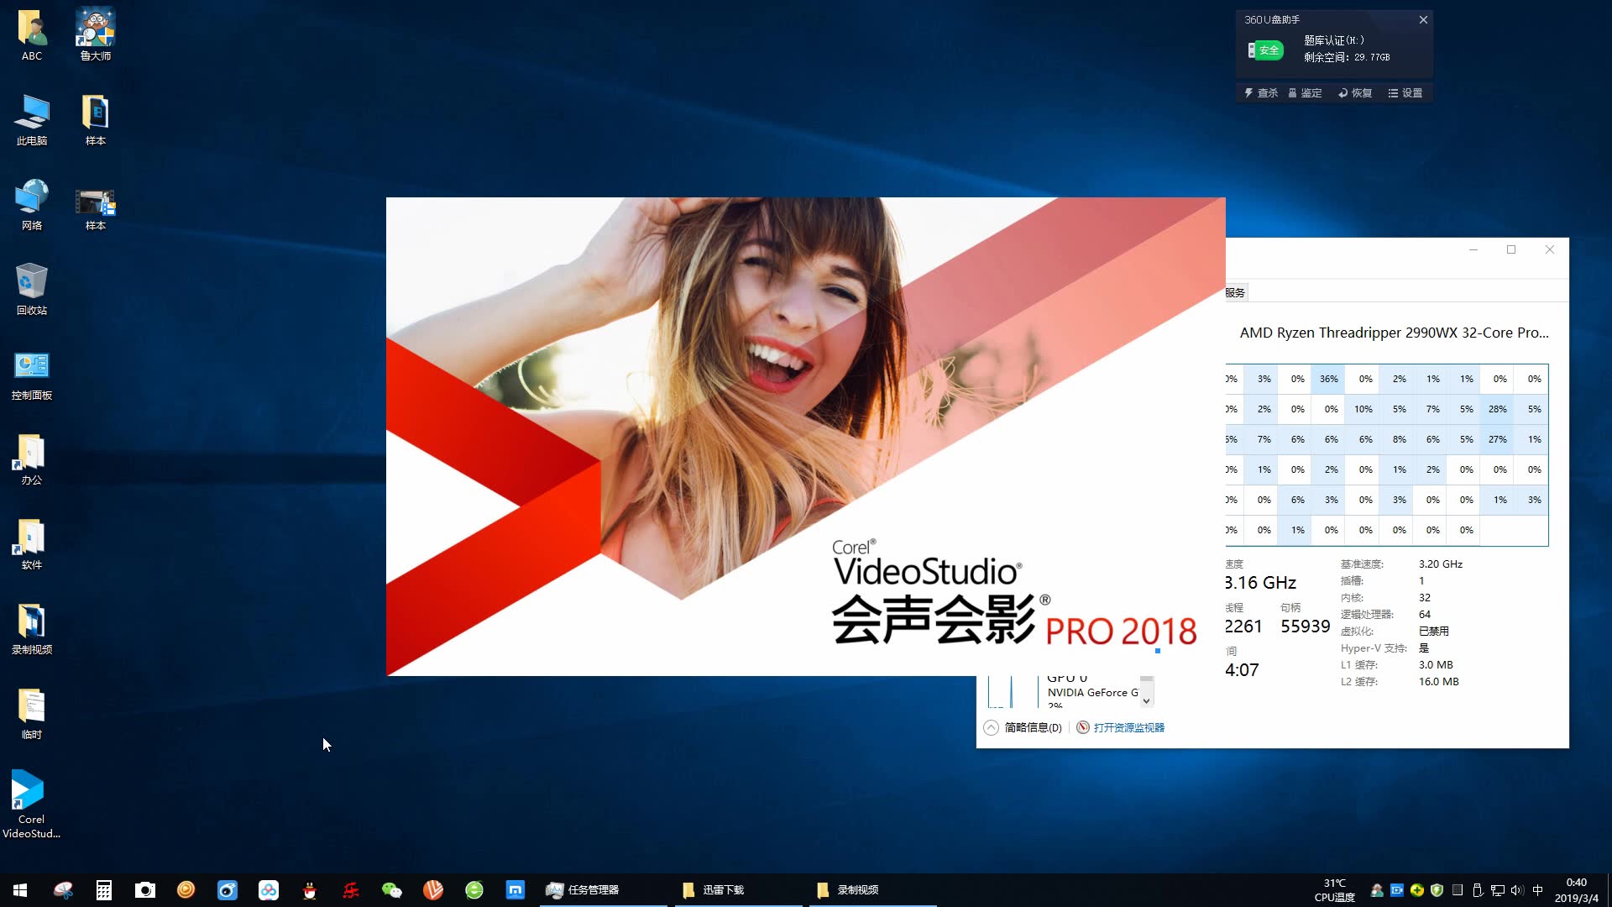Click the 31℃ CPU温度 taskbar readout

pyautogui.click(x=1335, y=890)
